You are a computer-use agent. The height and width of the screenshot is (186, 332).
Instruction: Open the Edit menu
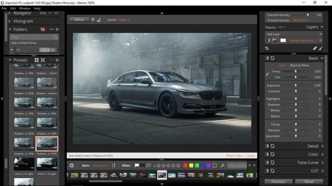[x=13, y=9]
